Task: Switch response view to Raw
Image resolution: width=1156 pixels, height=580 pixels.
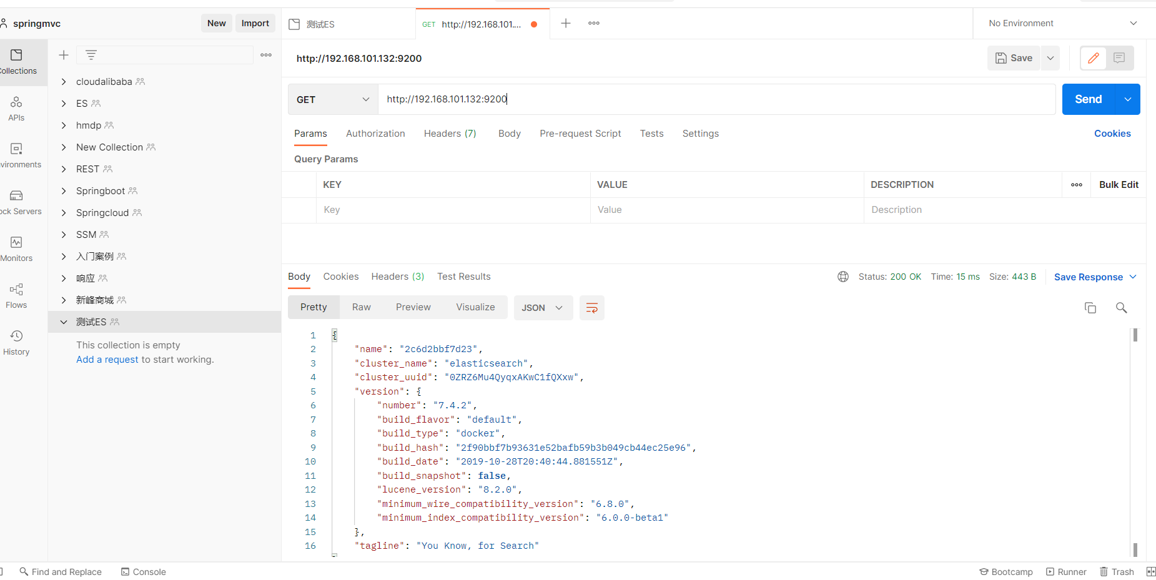Action: pyautogui.click(x=361, y=307)
